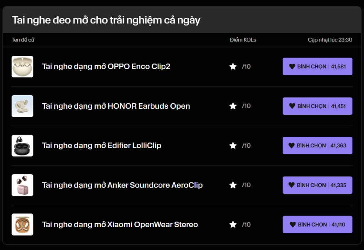Vote for Anker Soundcore AeroClip with BÌNH CHỌN
The width and height of the screenshot is (364, 250).
pos(317,185)
